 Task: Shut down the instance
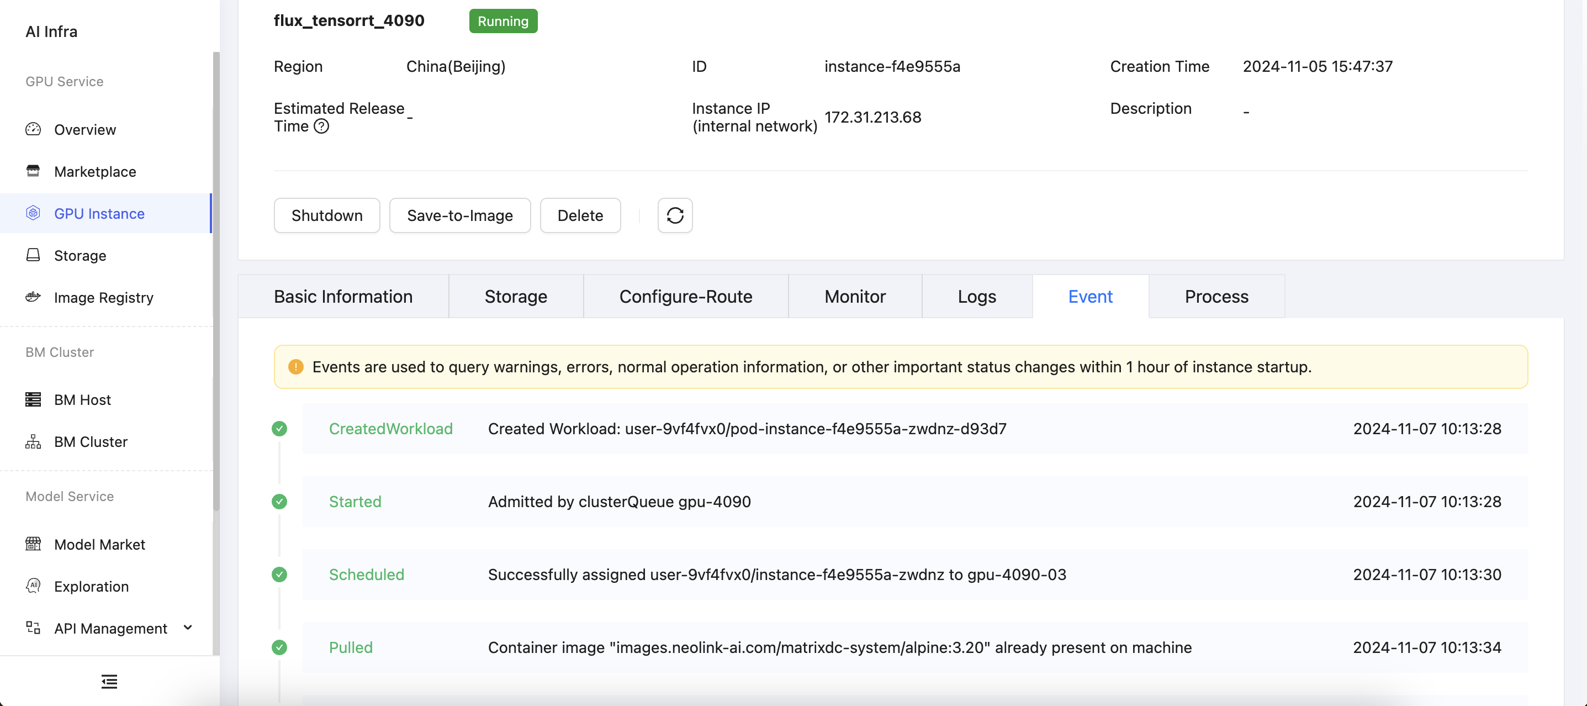click(327, 215)
